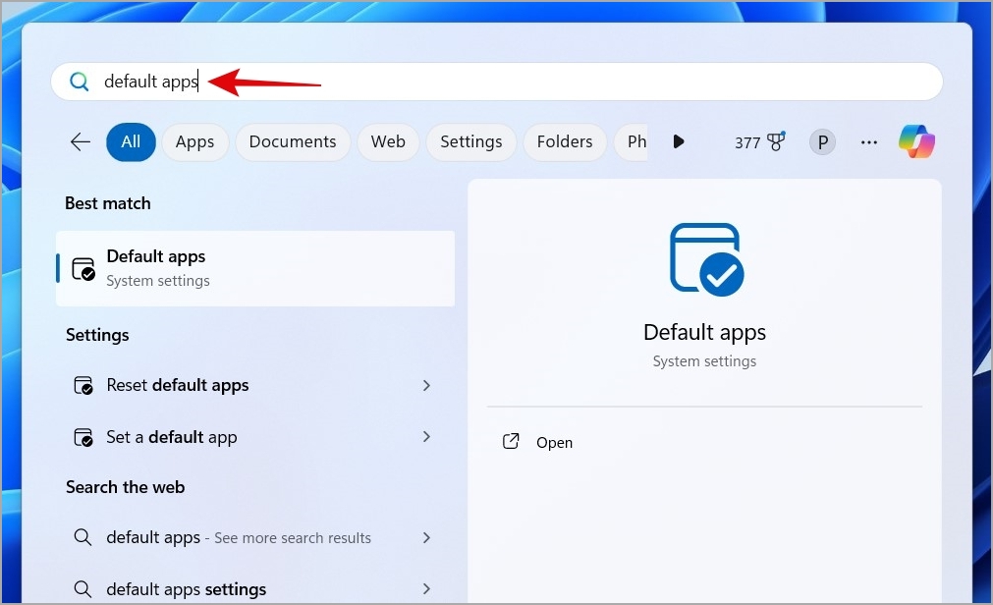
Task: Open the three-dot more options menu
Action: [869, 142]
